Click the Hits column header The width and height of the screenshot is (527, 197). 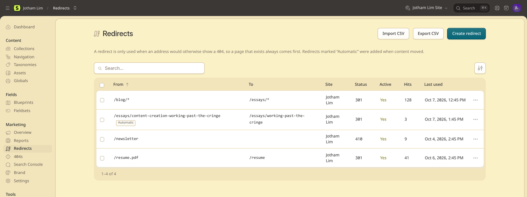408,84
